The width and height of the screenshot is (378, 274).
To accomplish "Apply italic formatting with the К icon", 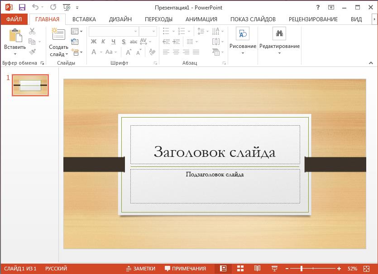I will (x=104, y=41).
